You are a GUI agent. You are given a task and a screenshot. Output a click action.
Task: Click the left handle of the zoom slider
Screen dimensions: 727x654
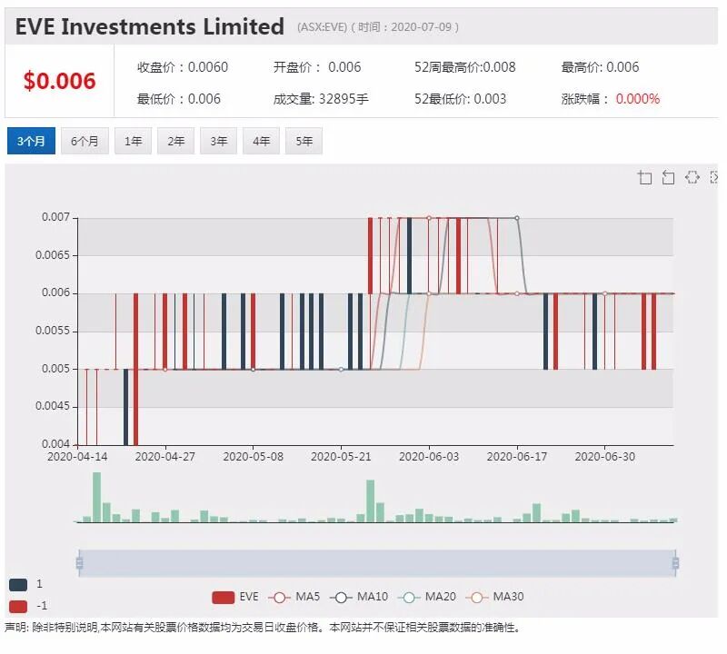79,563
